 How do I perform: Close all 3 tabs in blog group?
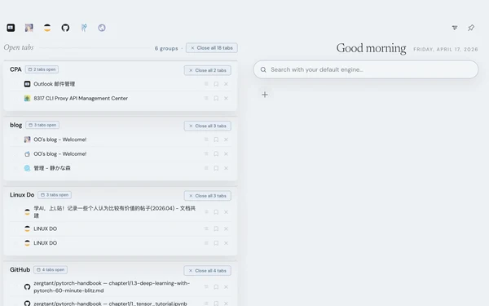coord(208,126)
